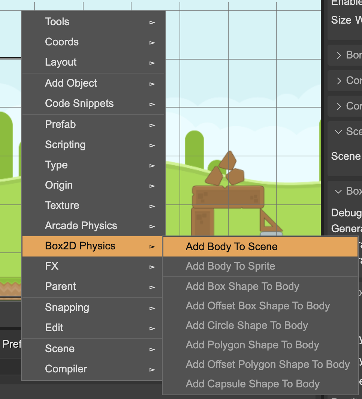
Task: Open the Scripting submenu
Action: (93, 145)
